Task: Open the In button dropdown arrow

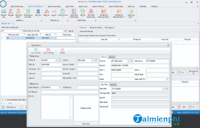Action: click(x=187, y=73)
